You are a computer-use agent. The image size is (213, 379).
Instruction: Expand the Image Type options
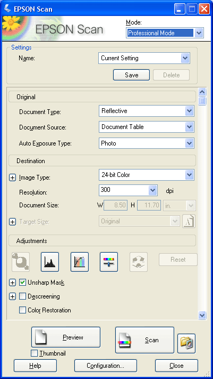12,178
